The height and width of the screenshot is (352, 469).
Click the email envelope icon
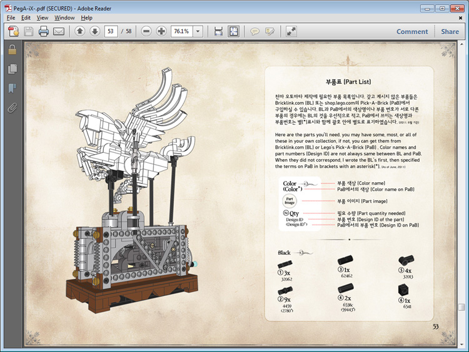click(59, 31)
